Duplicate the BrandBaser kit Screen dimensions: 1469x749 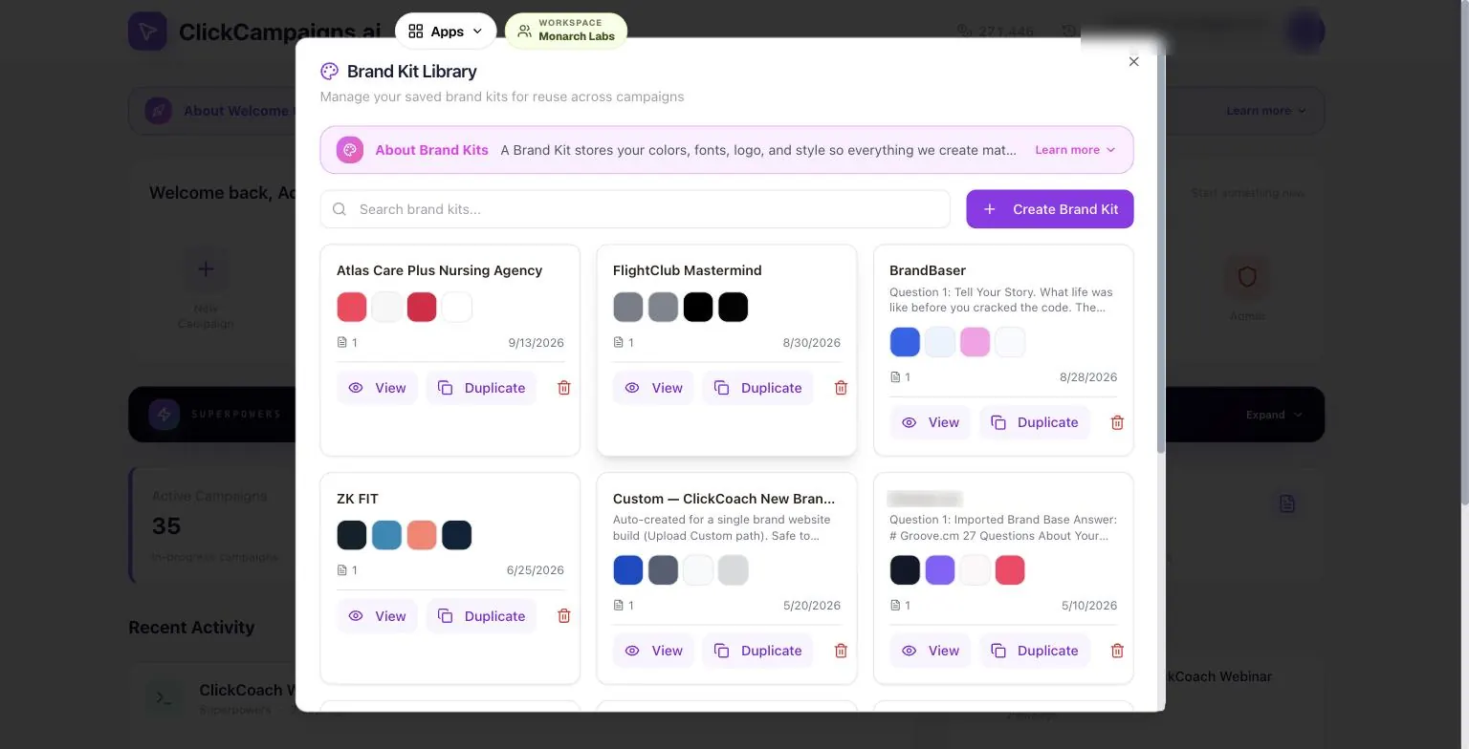point(1034,422)
